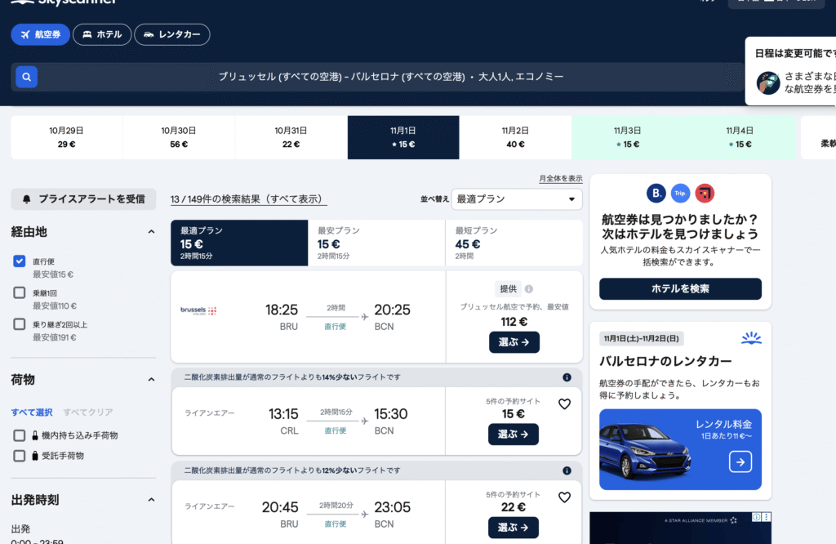The image size is (836, 544).
Task: Click the arrow icon on rental car ad
Action: [740, 462]
